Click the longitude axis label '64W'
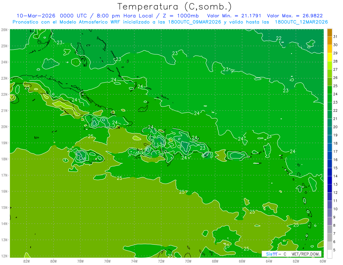This screenshot has height=265, width=343. (269, 261)
